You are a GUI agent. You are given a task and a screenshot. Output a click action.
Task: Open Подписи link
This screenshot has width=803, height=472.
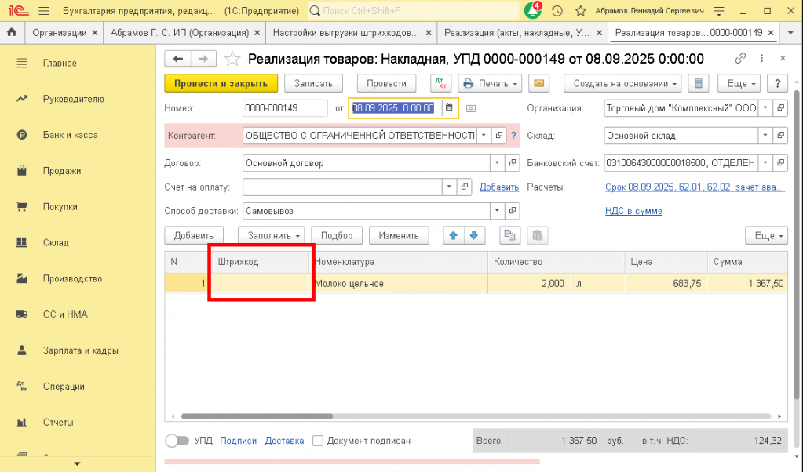238,441
